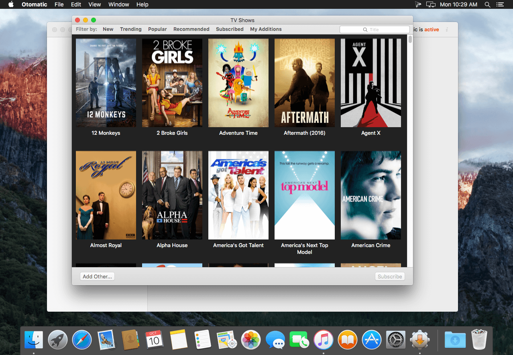Open the Help menu

142,4
